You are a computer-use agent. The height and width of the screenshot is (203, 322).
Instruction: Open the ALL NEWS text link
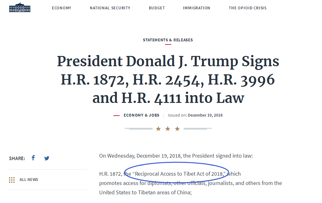29,180
